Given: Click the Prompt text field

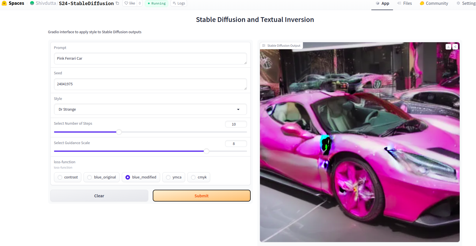Looking at the screenshot, I should 150,59.
